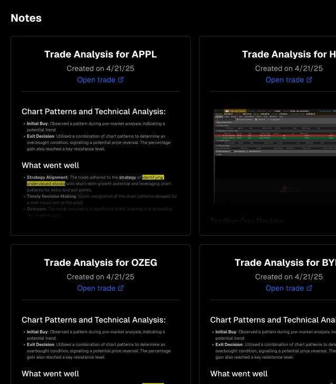
Task: Open trade link in APPL note
Action: tap(100, 80)
